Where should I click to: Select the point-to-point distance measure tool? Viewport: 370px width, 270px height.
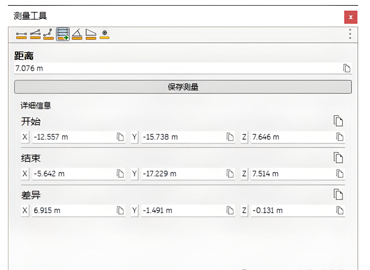pos(21,35)
